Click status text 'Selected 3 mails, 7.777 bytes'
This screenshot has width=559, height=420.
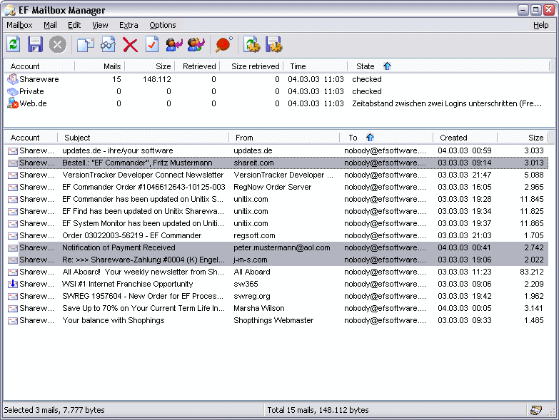point(54,410)
